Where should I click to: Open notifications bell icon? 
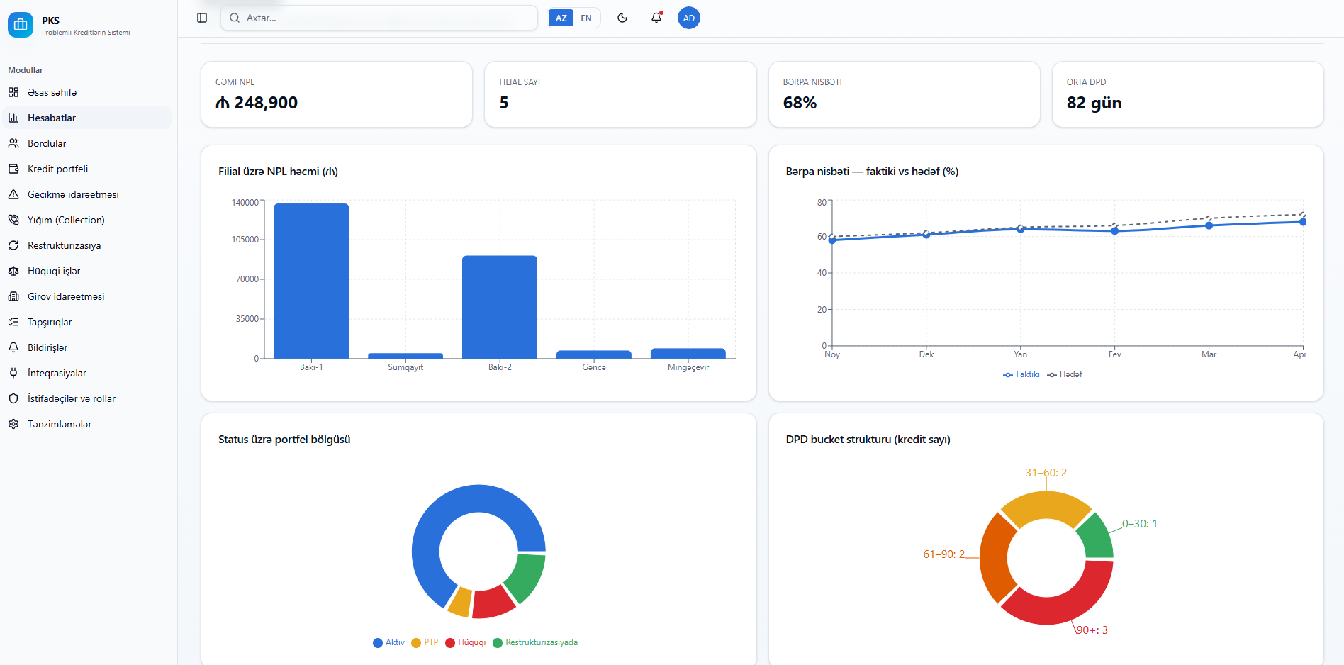click(x=656, y=18)
